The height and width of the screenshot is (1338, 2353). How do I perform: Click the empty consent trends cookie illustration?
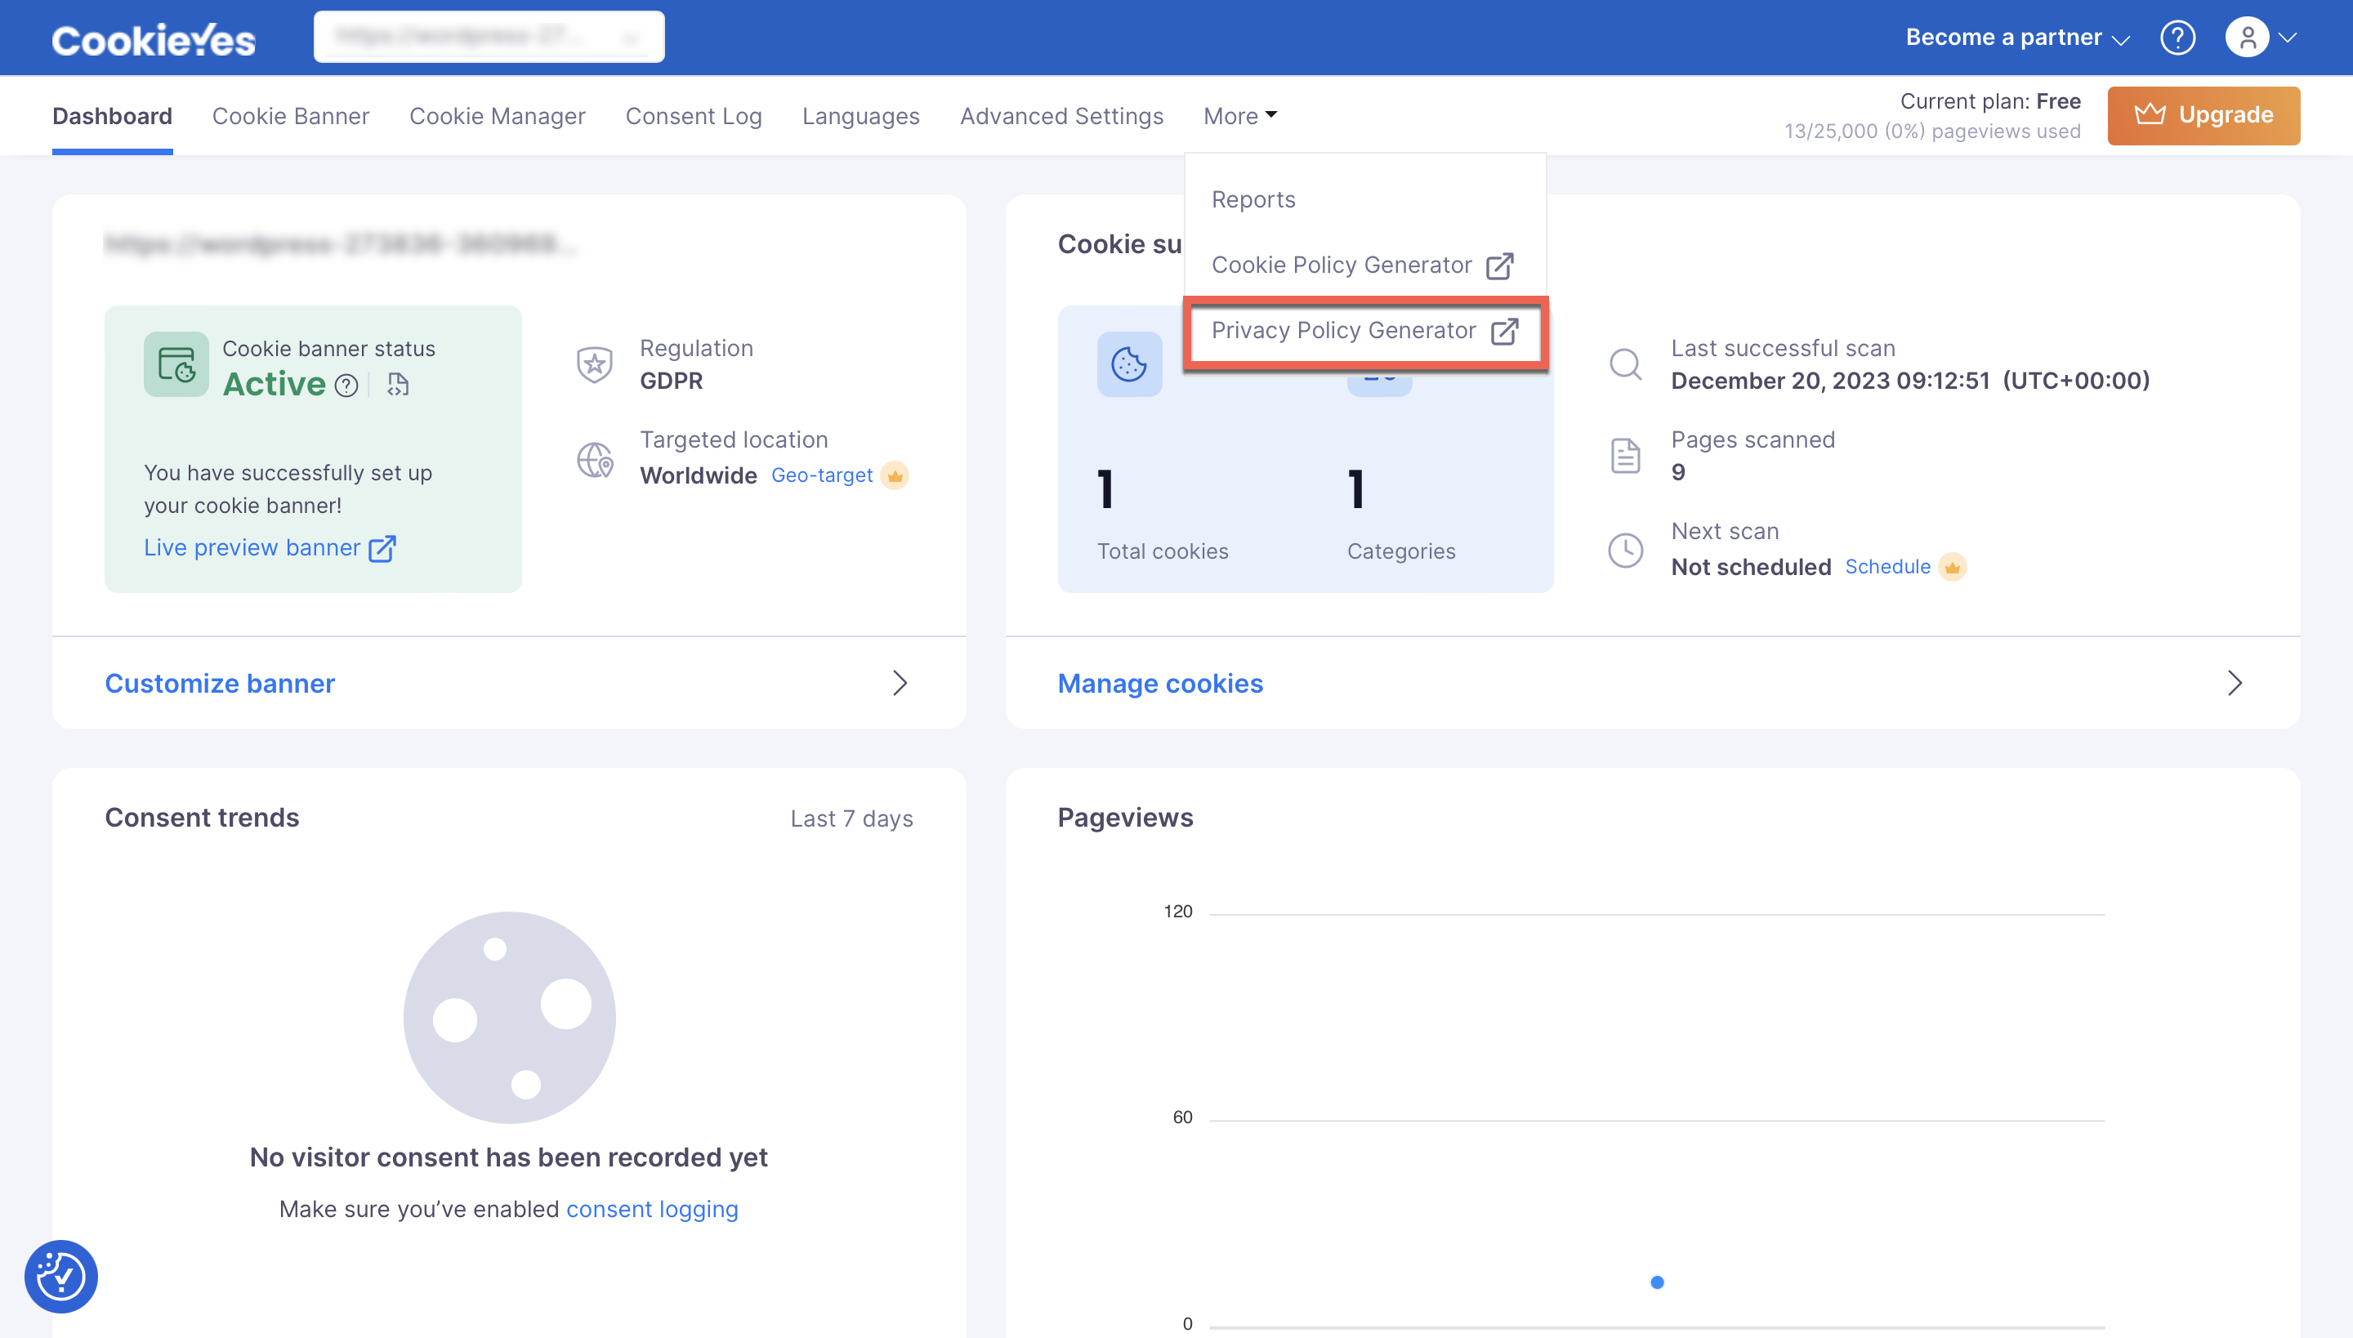[x=509, y=1017]
